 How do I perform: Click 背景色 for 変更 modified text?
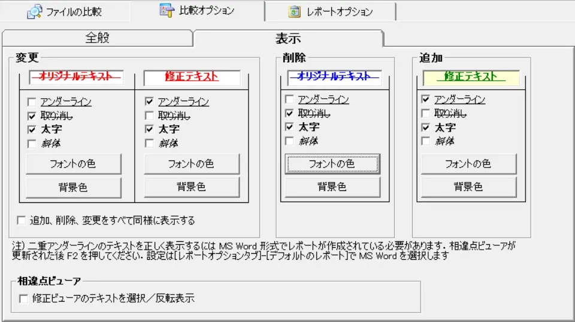tap(192, 187)
